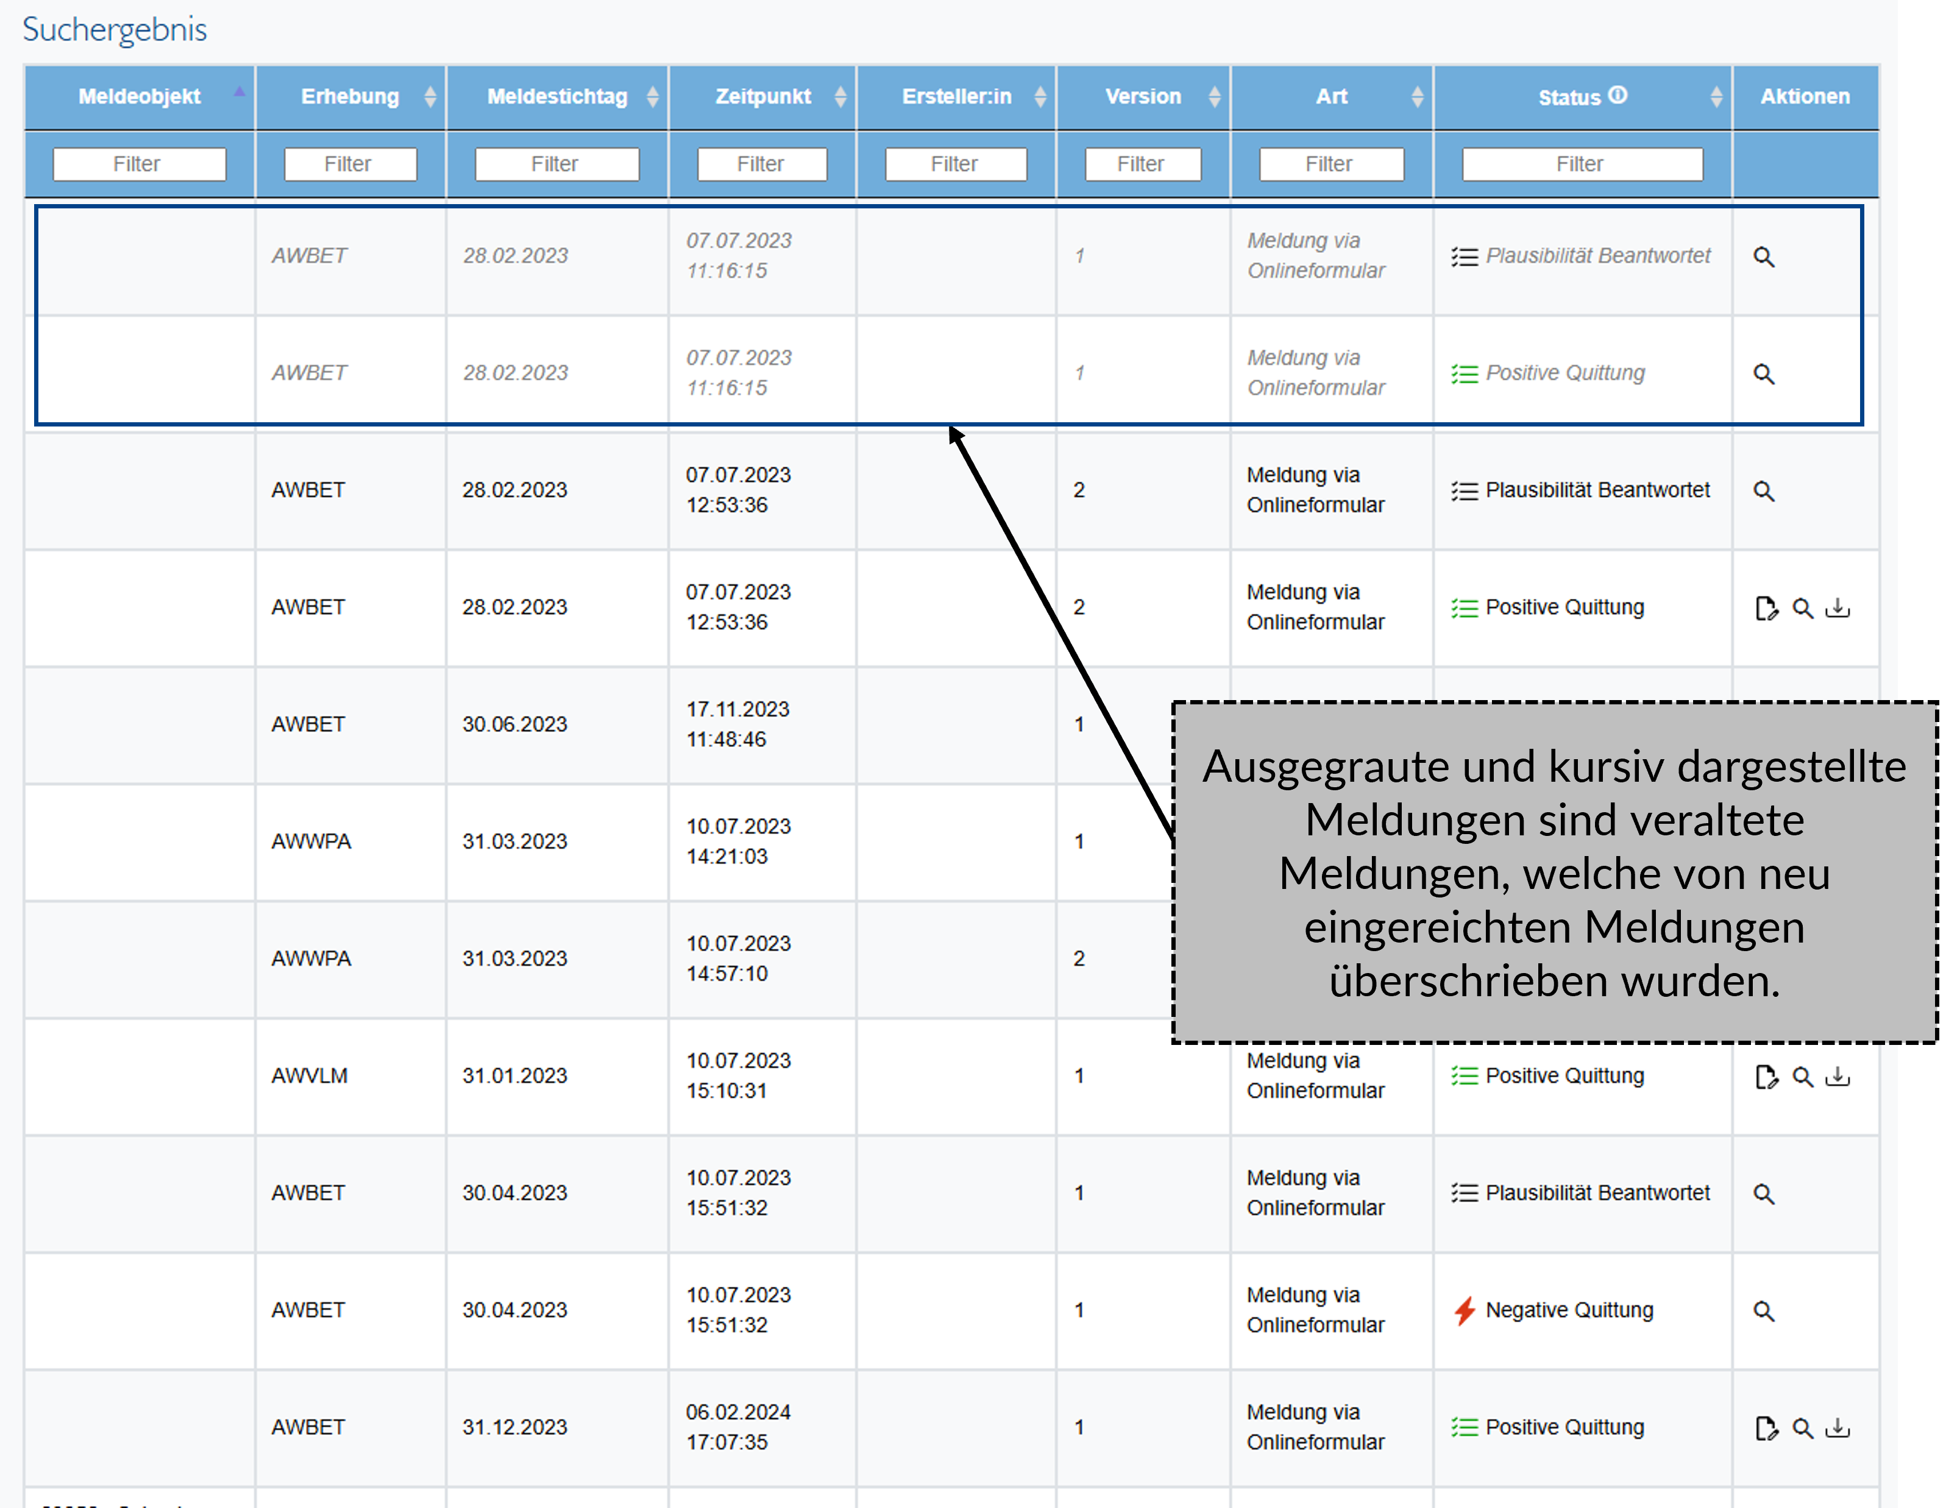This screenshot has width=1946, height=1508.
Task: Click magnifier icon in first greyed AWBET row
Action: point(1763,257)
